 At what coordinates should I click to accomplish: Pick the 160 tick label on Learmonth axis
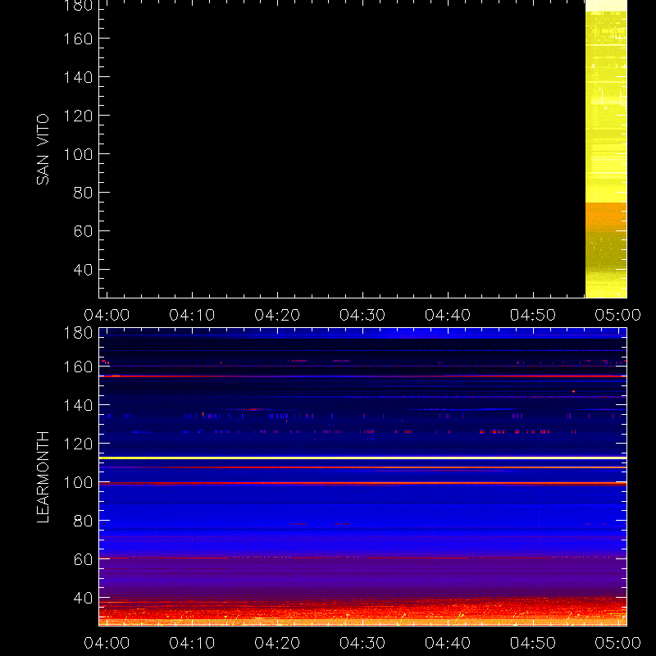tap(78, 367)
